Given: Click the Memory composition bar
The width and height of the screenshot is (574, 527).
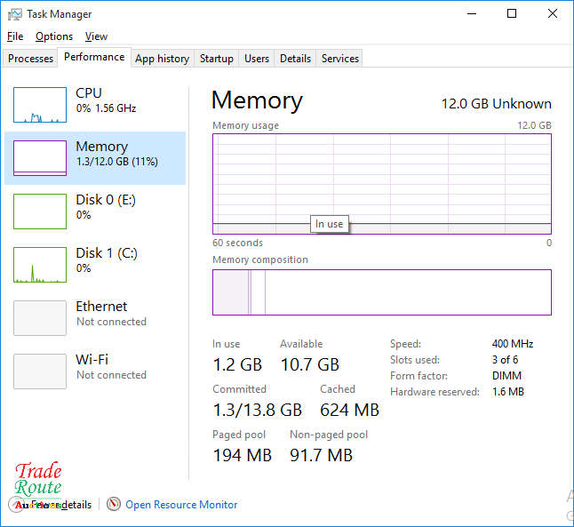Looking at the screenshot, I should (382, 292).
